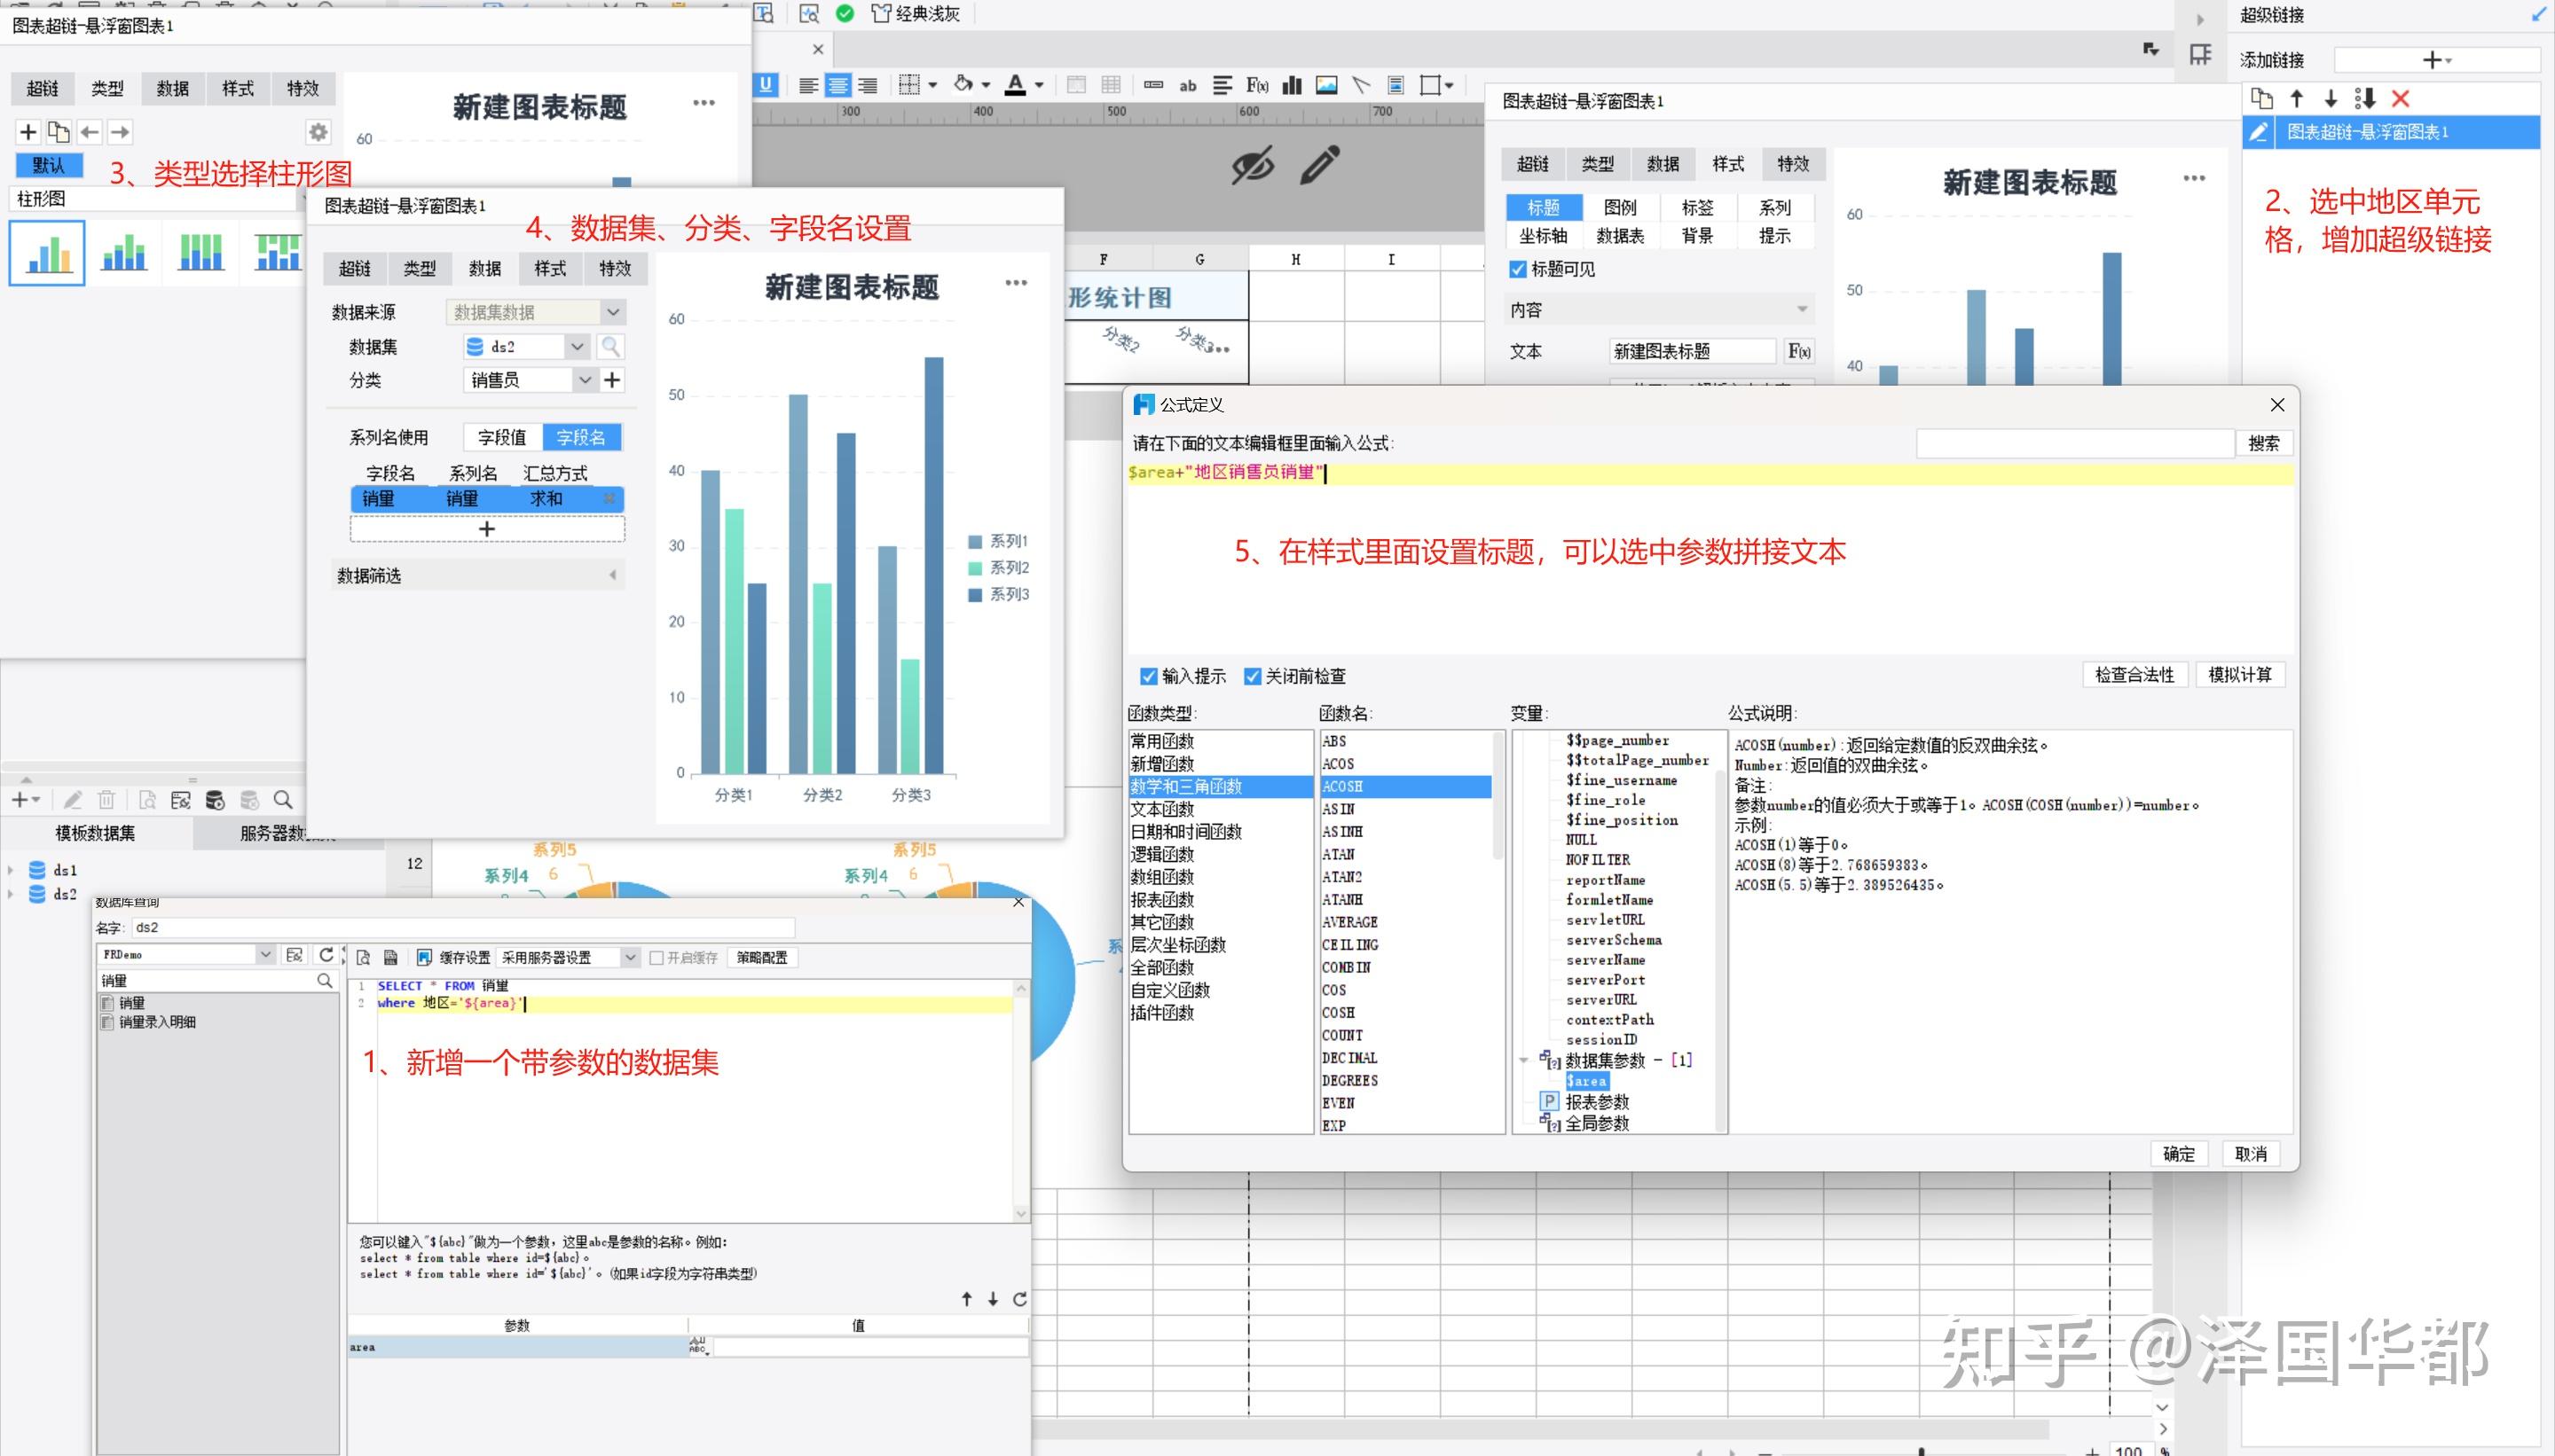
Task: Toggle the underline formatting icon
Action: point(766,86)
